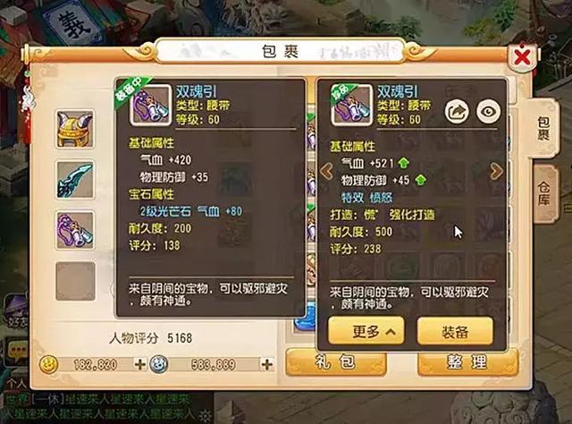This screenshot has height=424, width=572.
Task: Click the silver coin currency icon
Action: point(159,364)
